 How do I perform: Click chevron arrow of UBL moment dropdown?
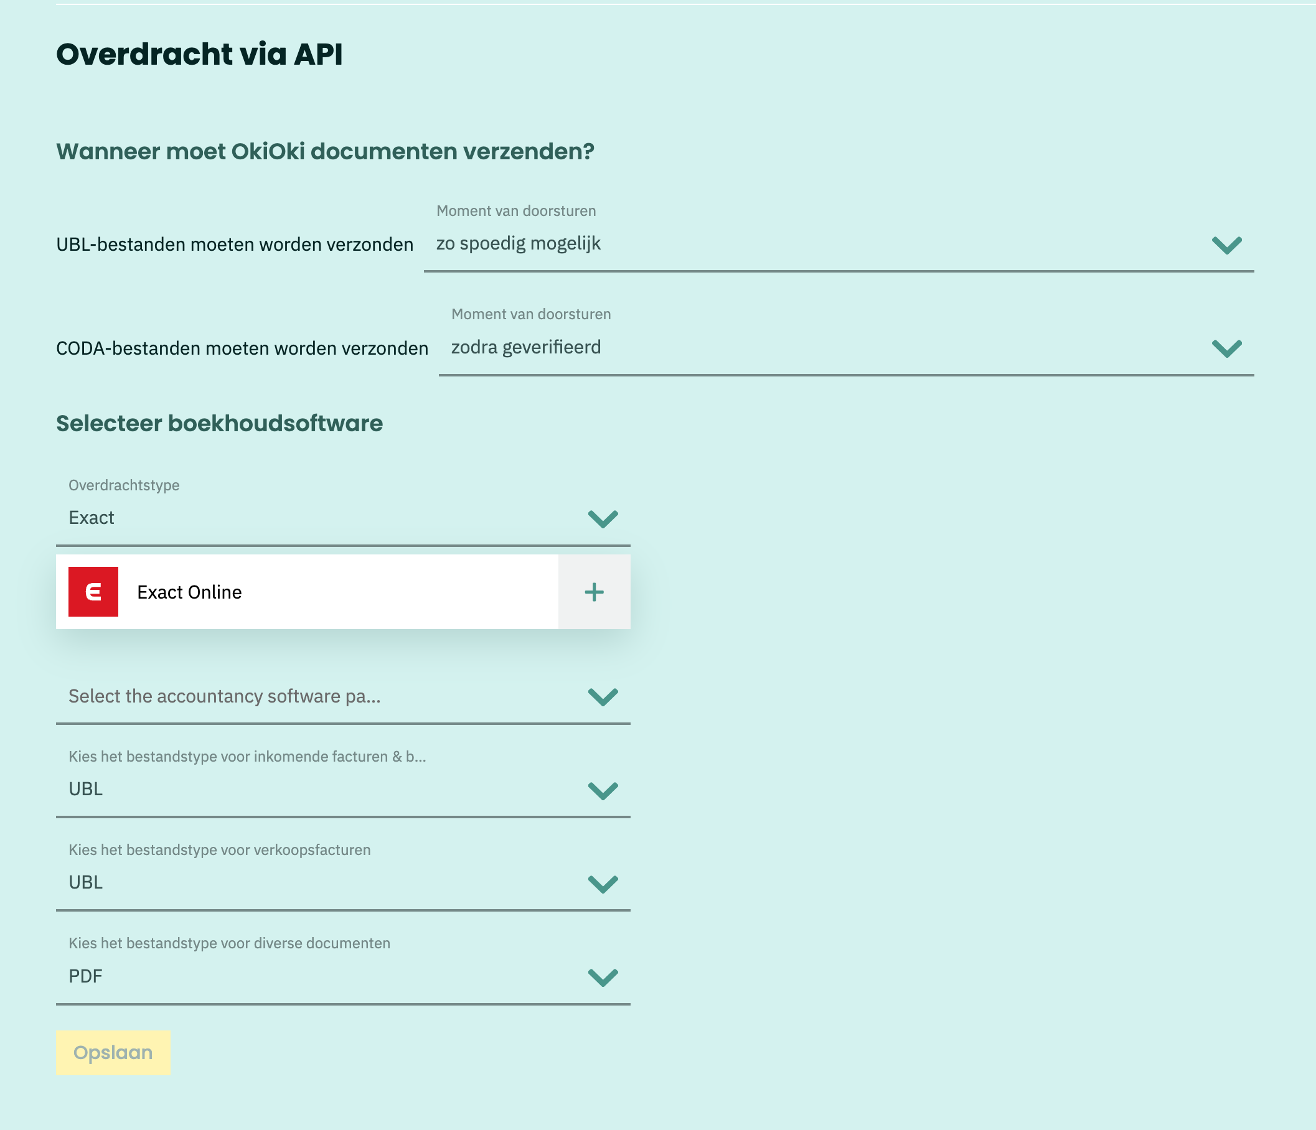tap(1226, 245)
